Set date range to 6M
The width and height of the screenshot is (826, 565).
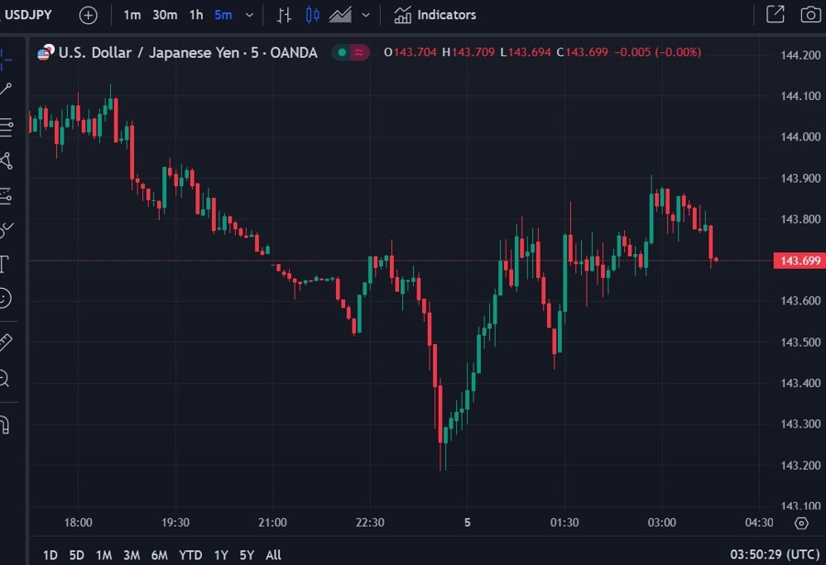[x=159, y=555]
